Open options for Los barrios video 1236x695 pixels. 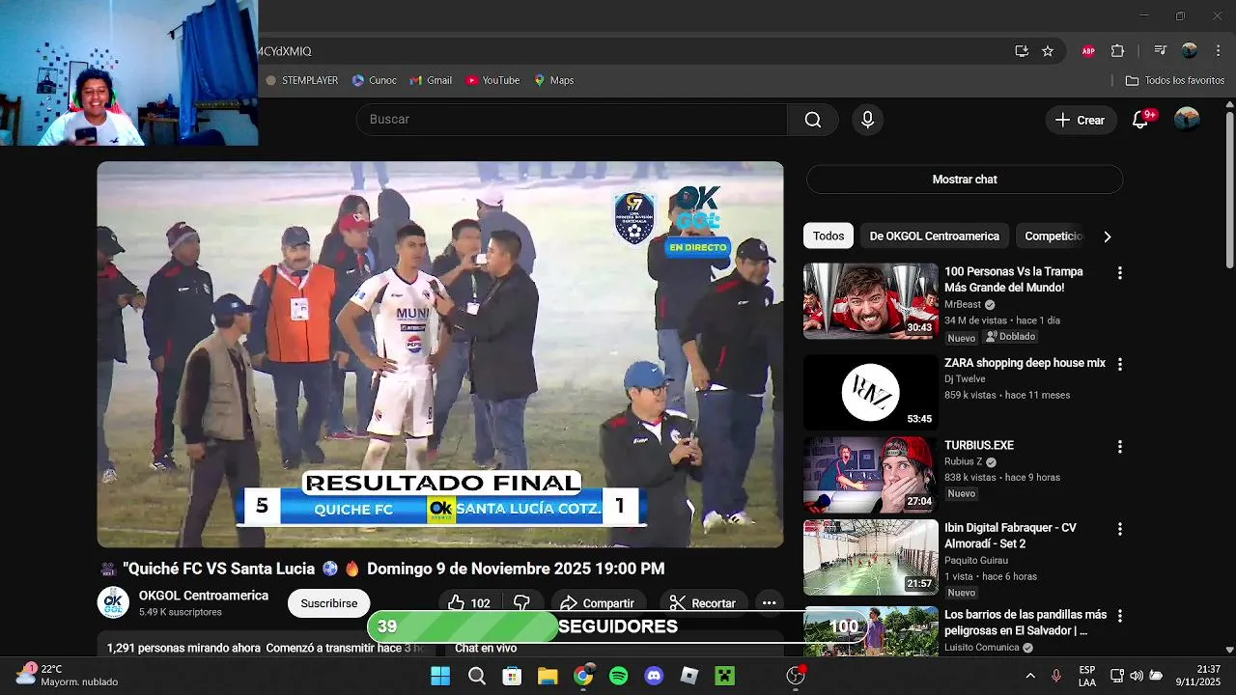coord(1120,616)
